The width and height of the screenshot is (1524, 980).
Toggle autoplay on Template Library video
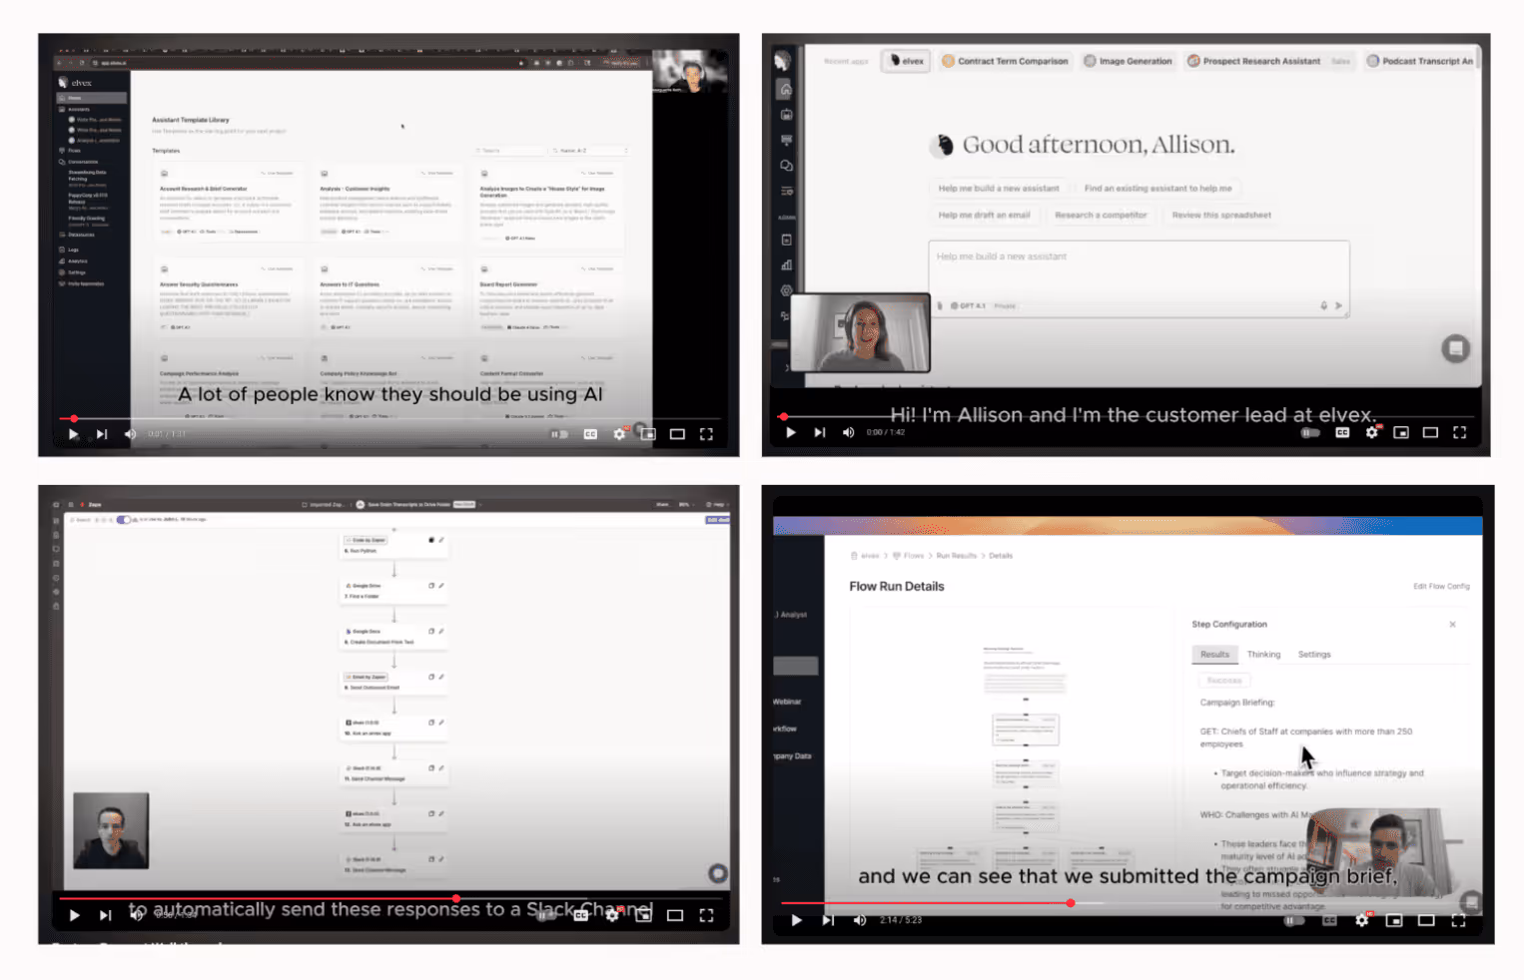click(560, 434)
